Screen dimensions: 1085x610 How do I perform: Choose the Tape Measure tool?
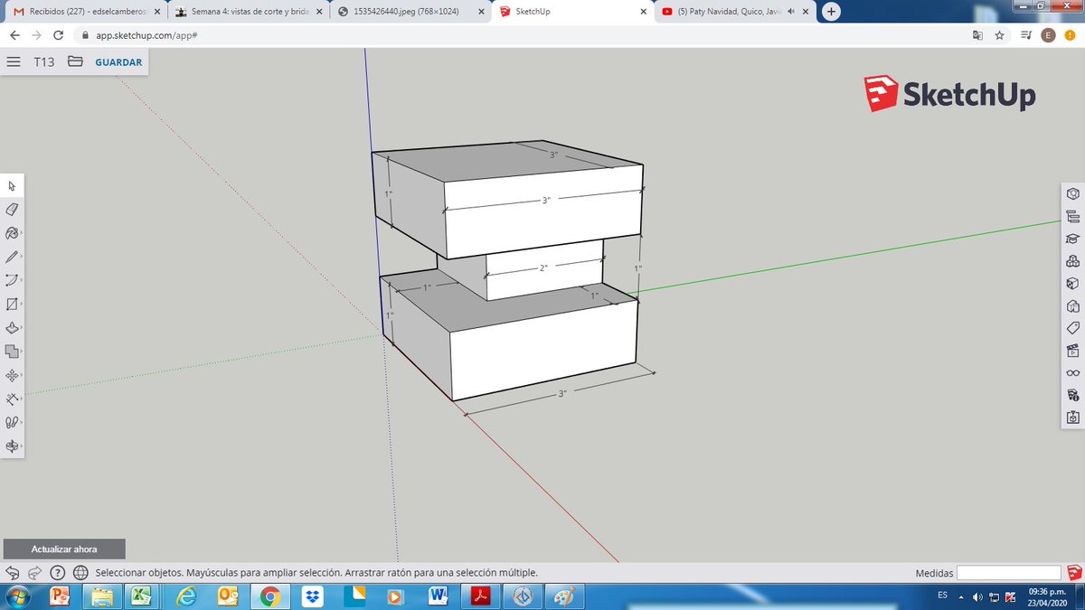pyautogui.click(x=12, y=399)
